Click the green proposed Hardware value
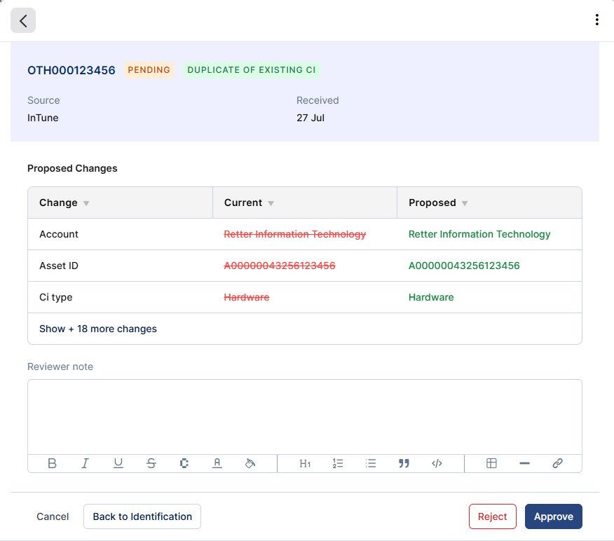Viewport: 614px width, 541px height. [431, 297]
